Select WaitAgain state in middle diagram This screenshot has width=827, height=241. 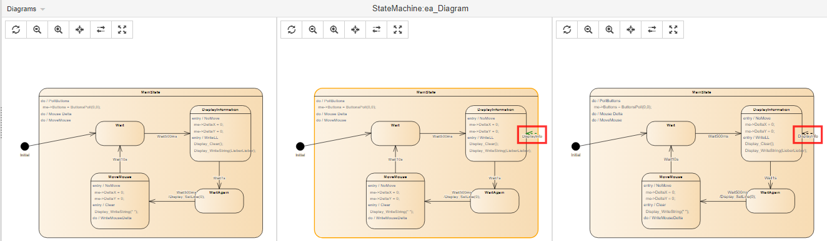click(x=495, y=201)
